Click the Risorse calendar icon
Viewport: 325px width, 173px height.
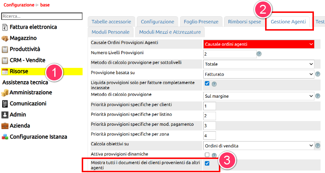coord(5,72)
